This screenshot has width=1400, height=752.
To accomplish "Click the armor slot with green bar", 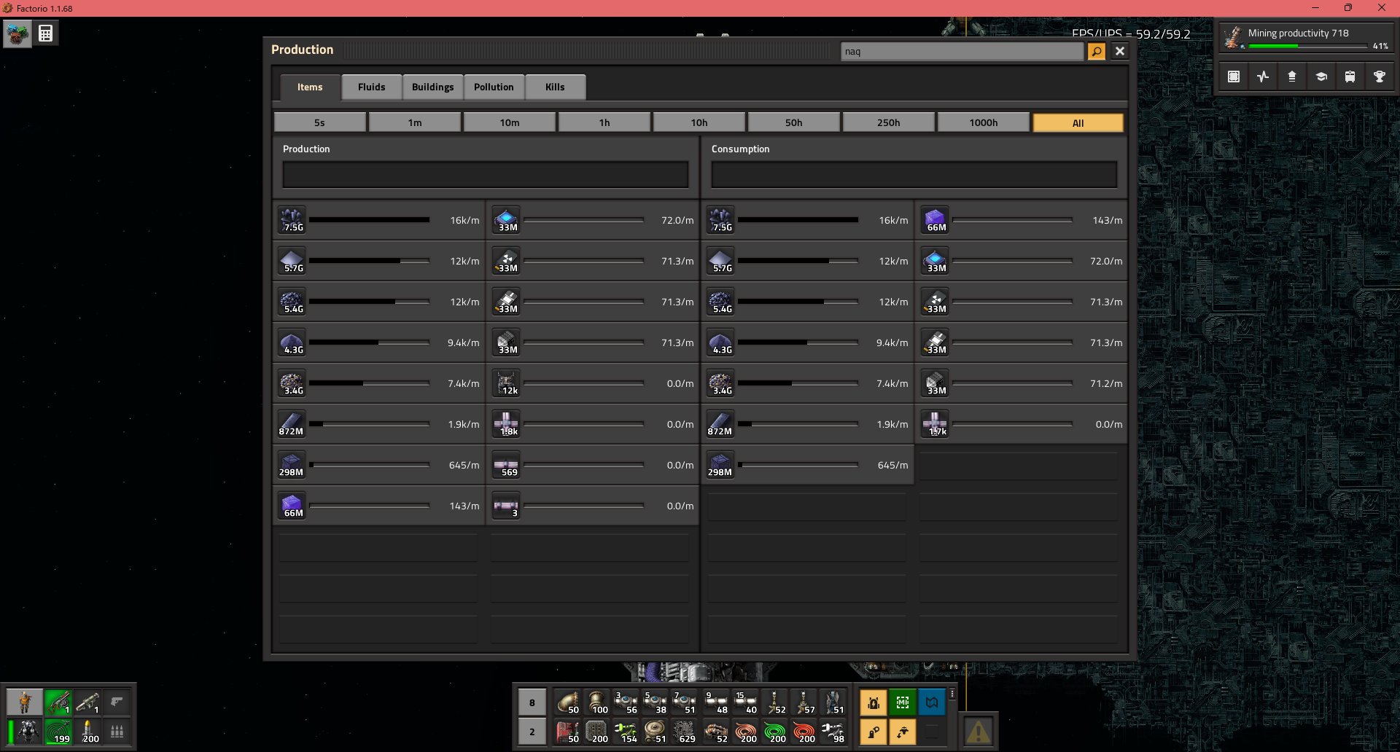I will (25, 731).
